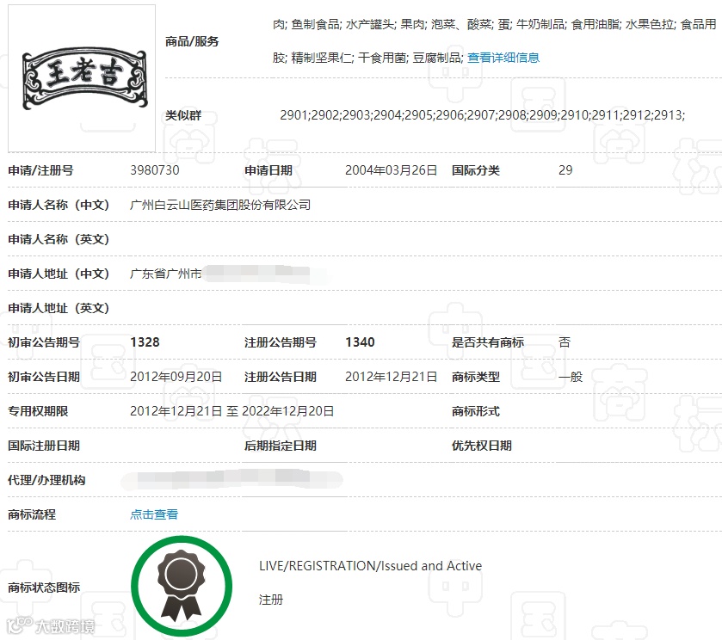Screen dimensions: 722x640
Task: Click the 商标状态图标 label
Action: pos(44,588)
